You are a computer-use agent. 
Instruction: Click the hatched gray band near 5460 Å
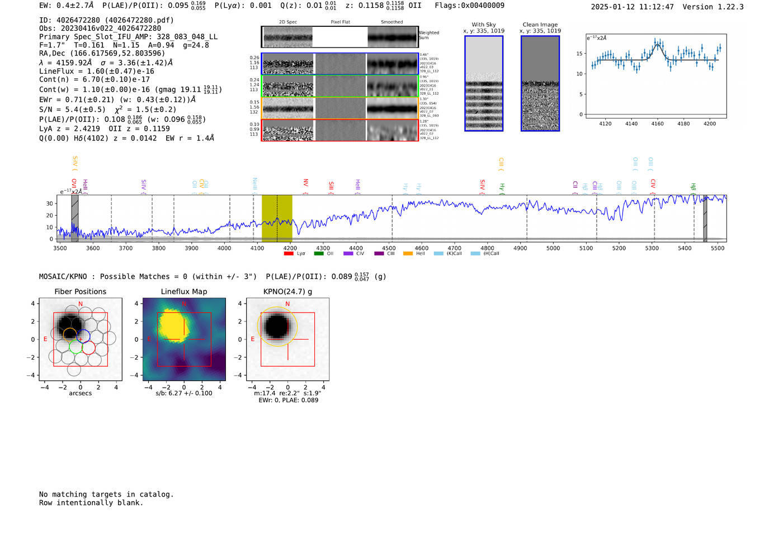point(705,218)
